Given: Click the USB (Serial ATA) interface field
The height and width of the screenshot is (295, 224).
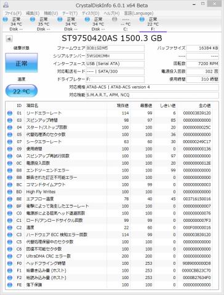Looking at the screenshot, I should [x=115, y=64].
